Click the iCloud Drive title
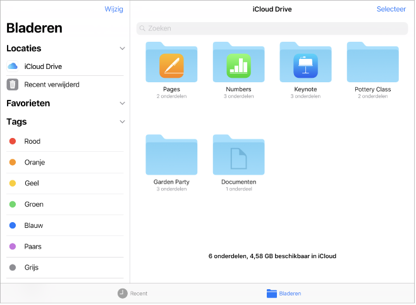 pos(272,9)
